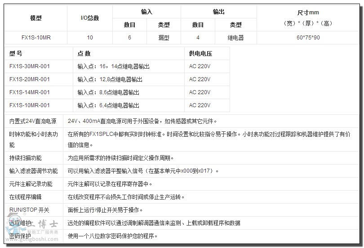Click the I/O总数 column header

click(x=89, y=18)
